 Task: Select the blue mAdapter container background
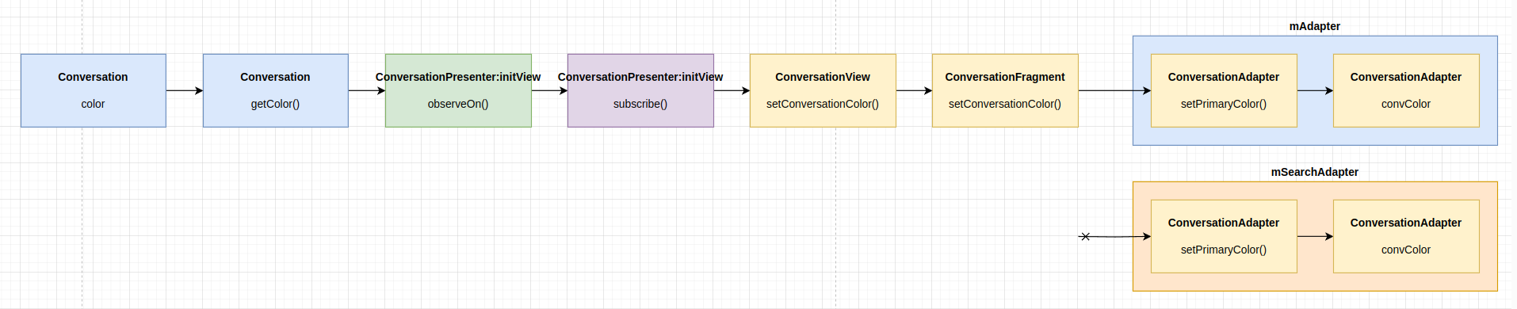tap(1315, 135)
